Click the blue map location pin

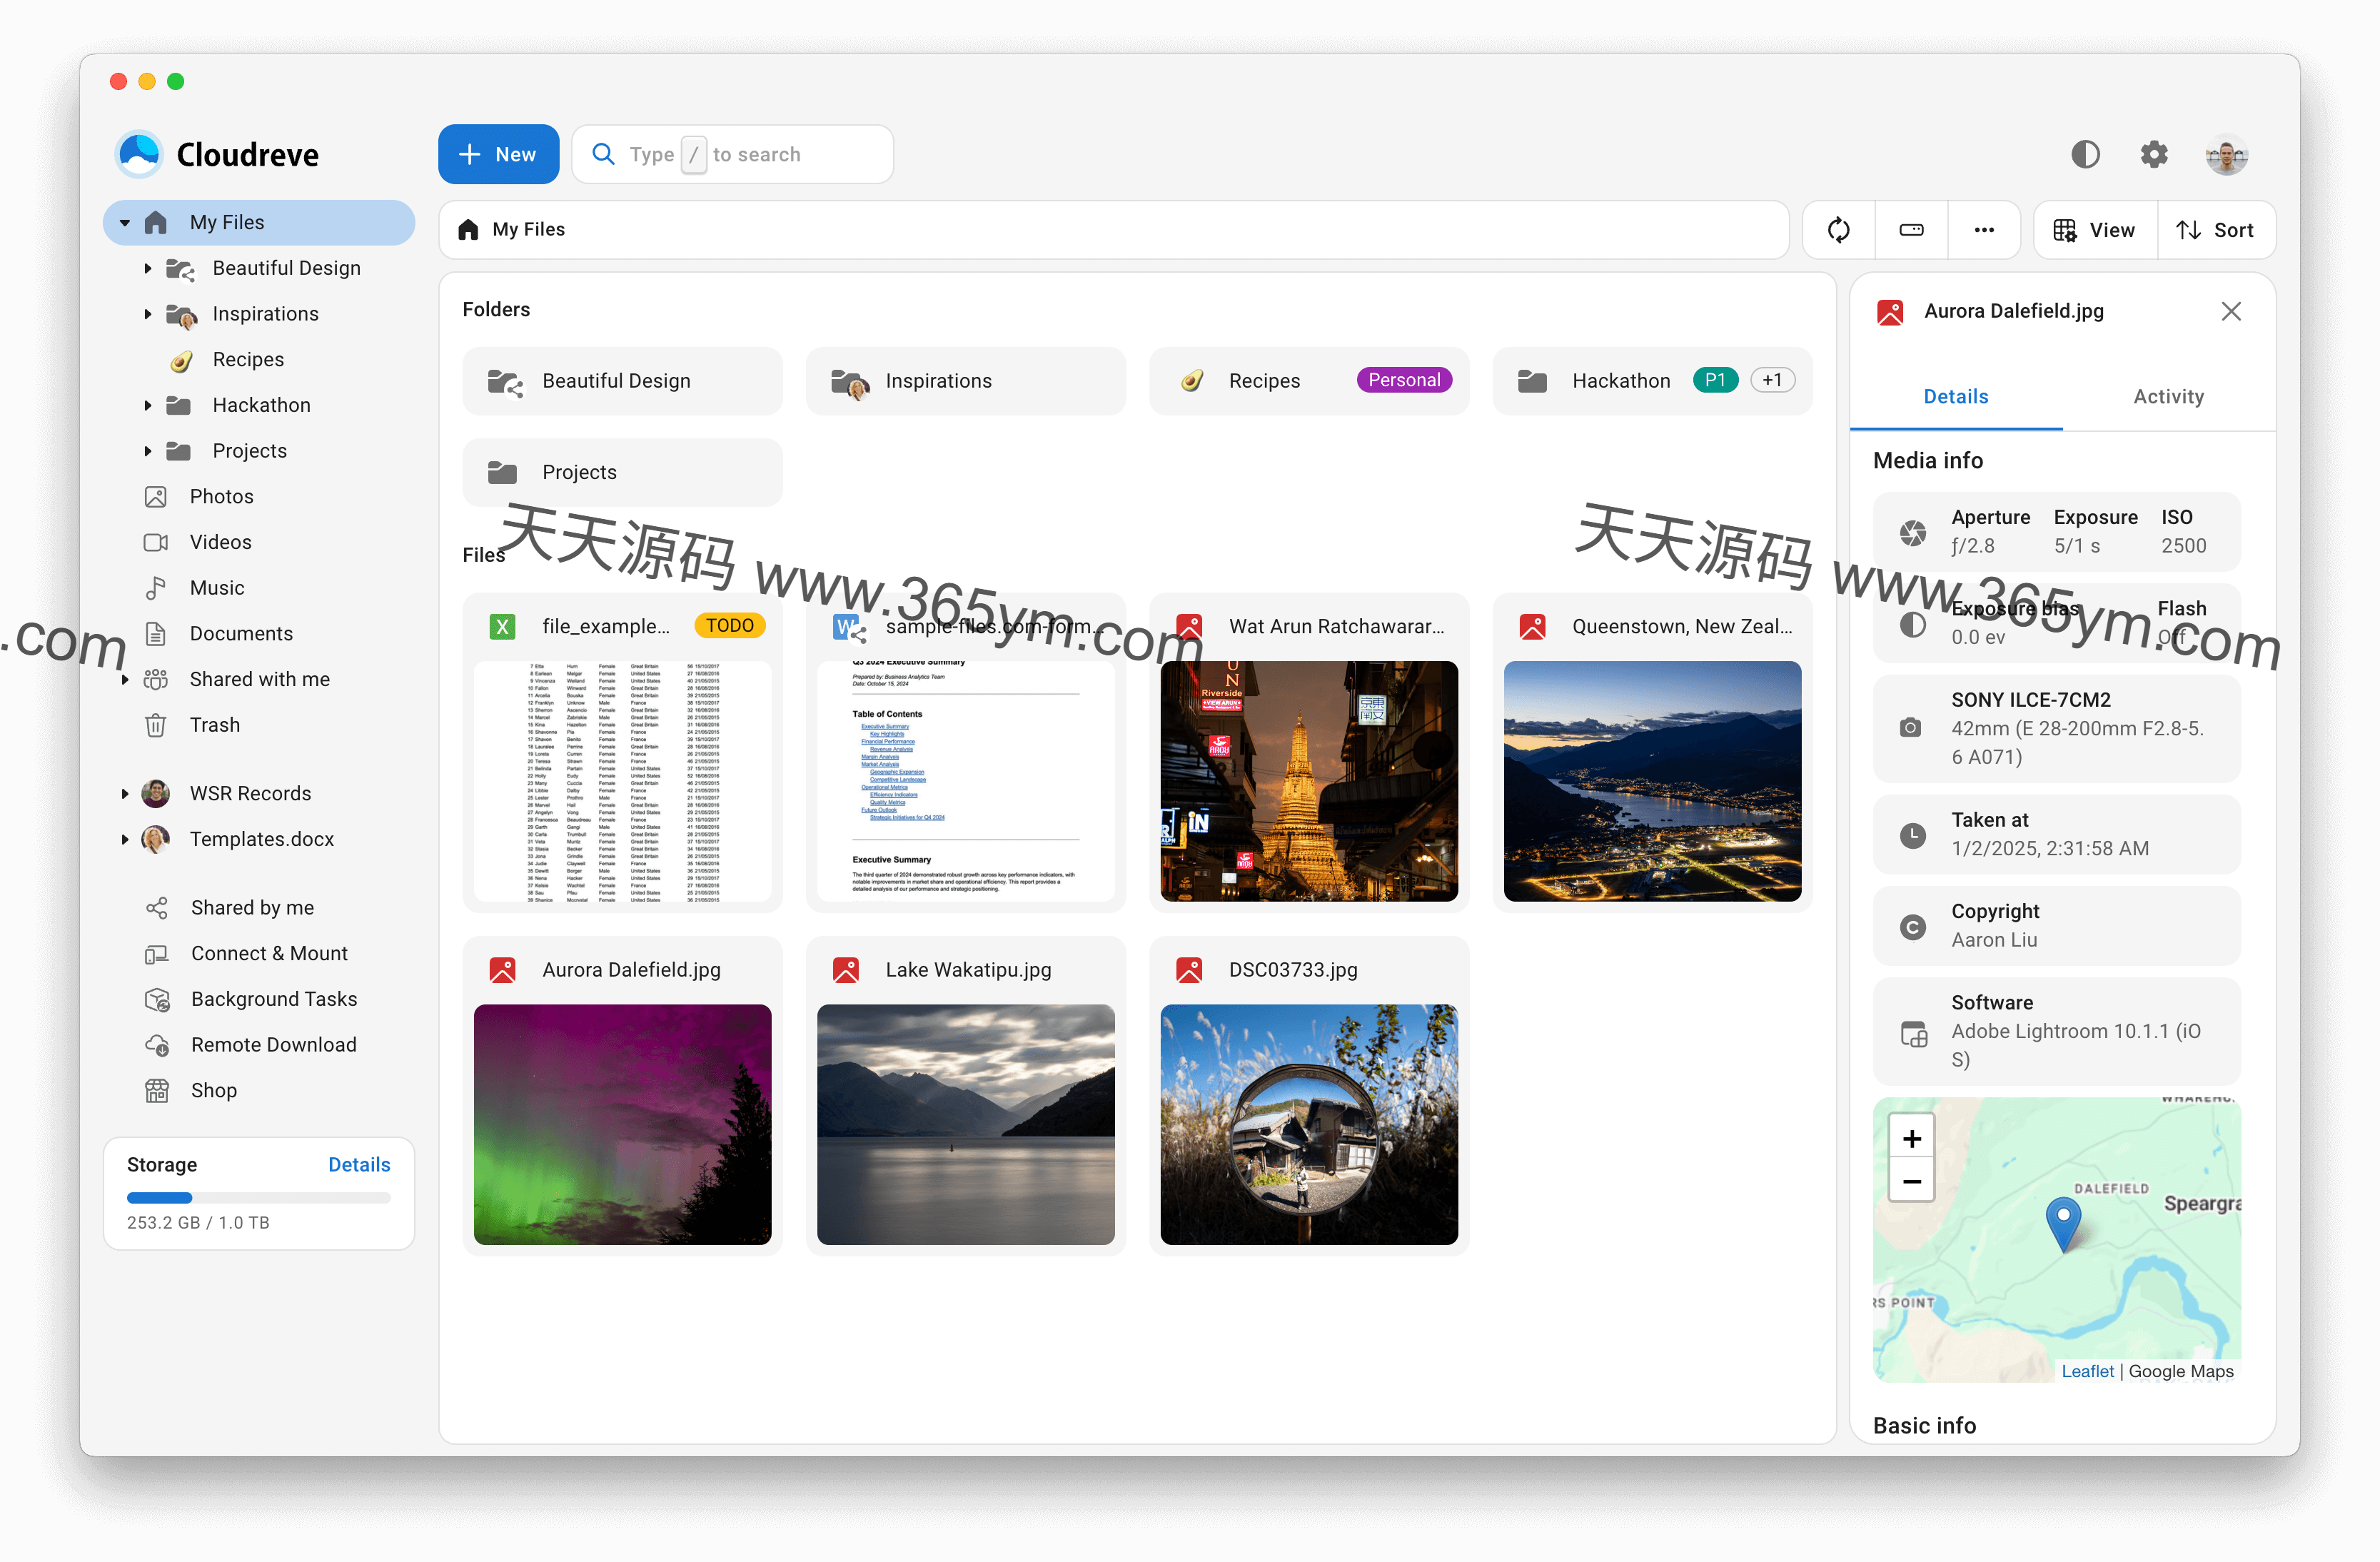pos(2063,1225)
